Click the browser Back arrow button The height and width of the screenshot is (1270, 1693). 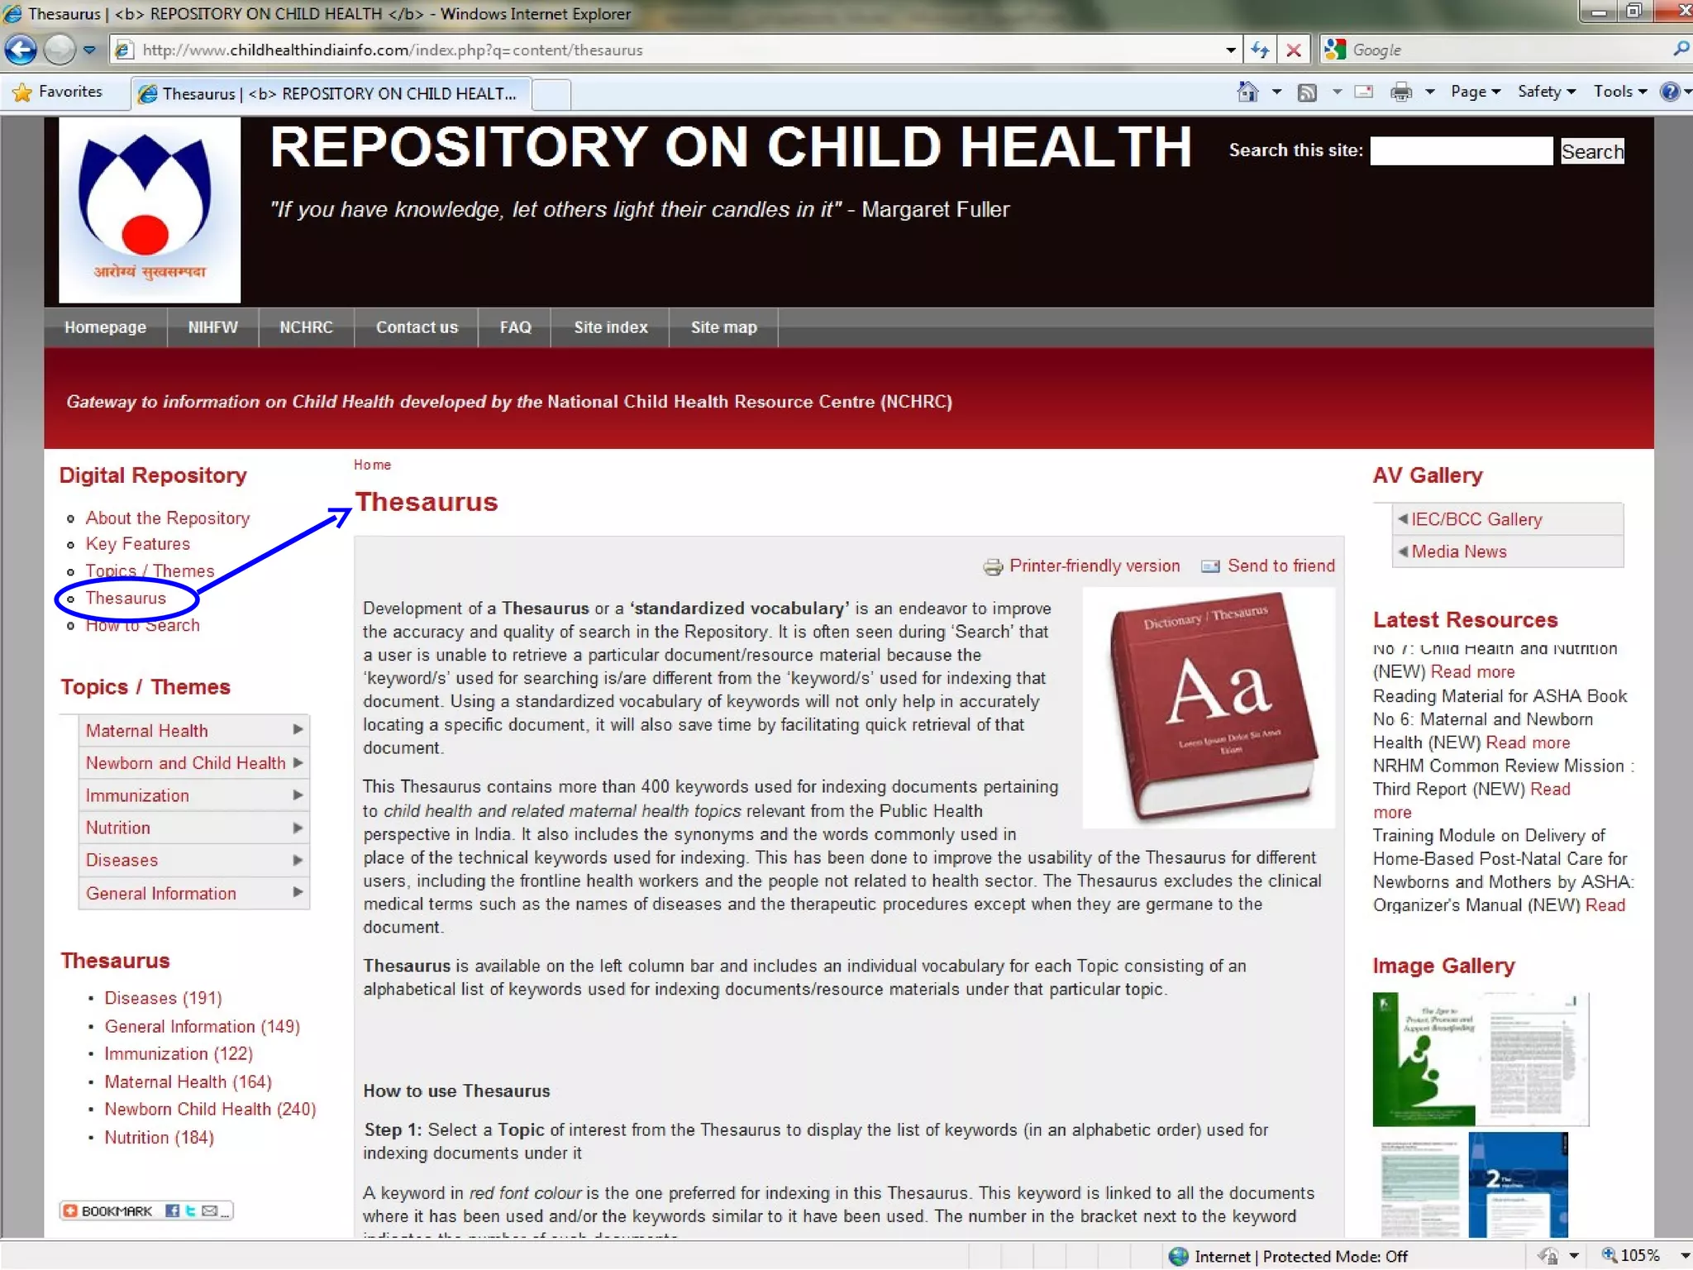tap(21, 50)
